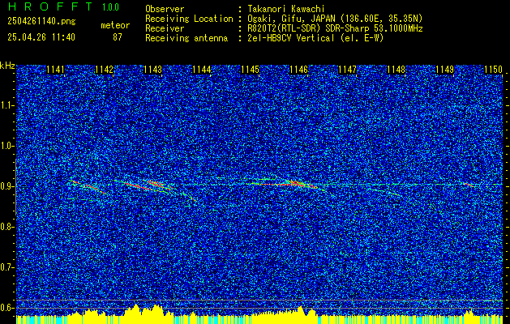Click the 1150 time marker
Screen dimensions: 510x324
(x=494, y=70)
